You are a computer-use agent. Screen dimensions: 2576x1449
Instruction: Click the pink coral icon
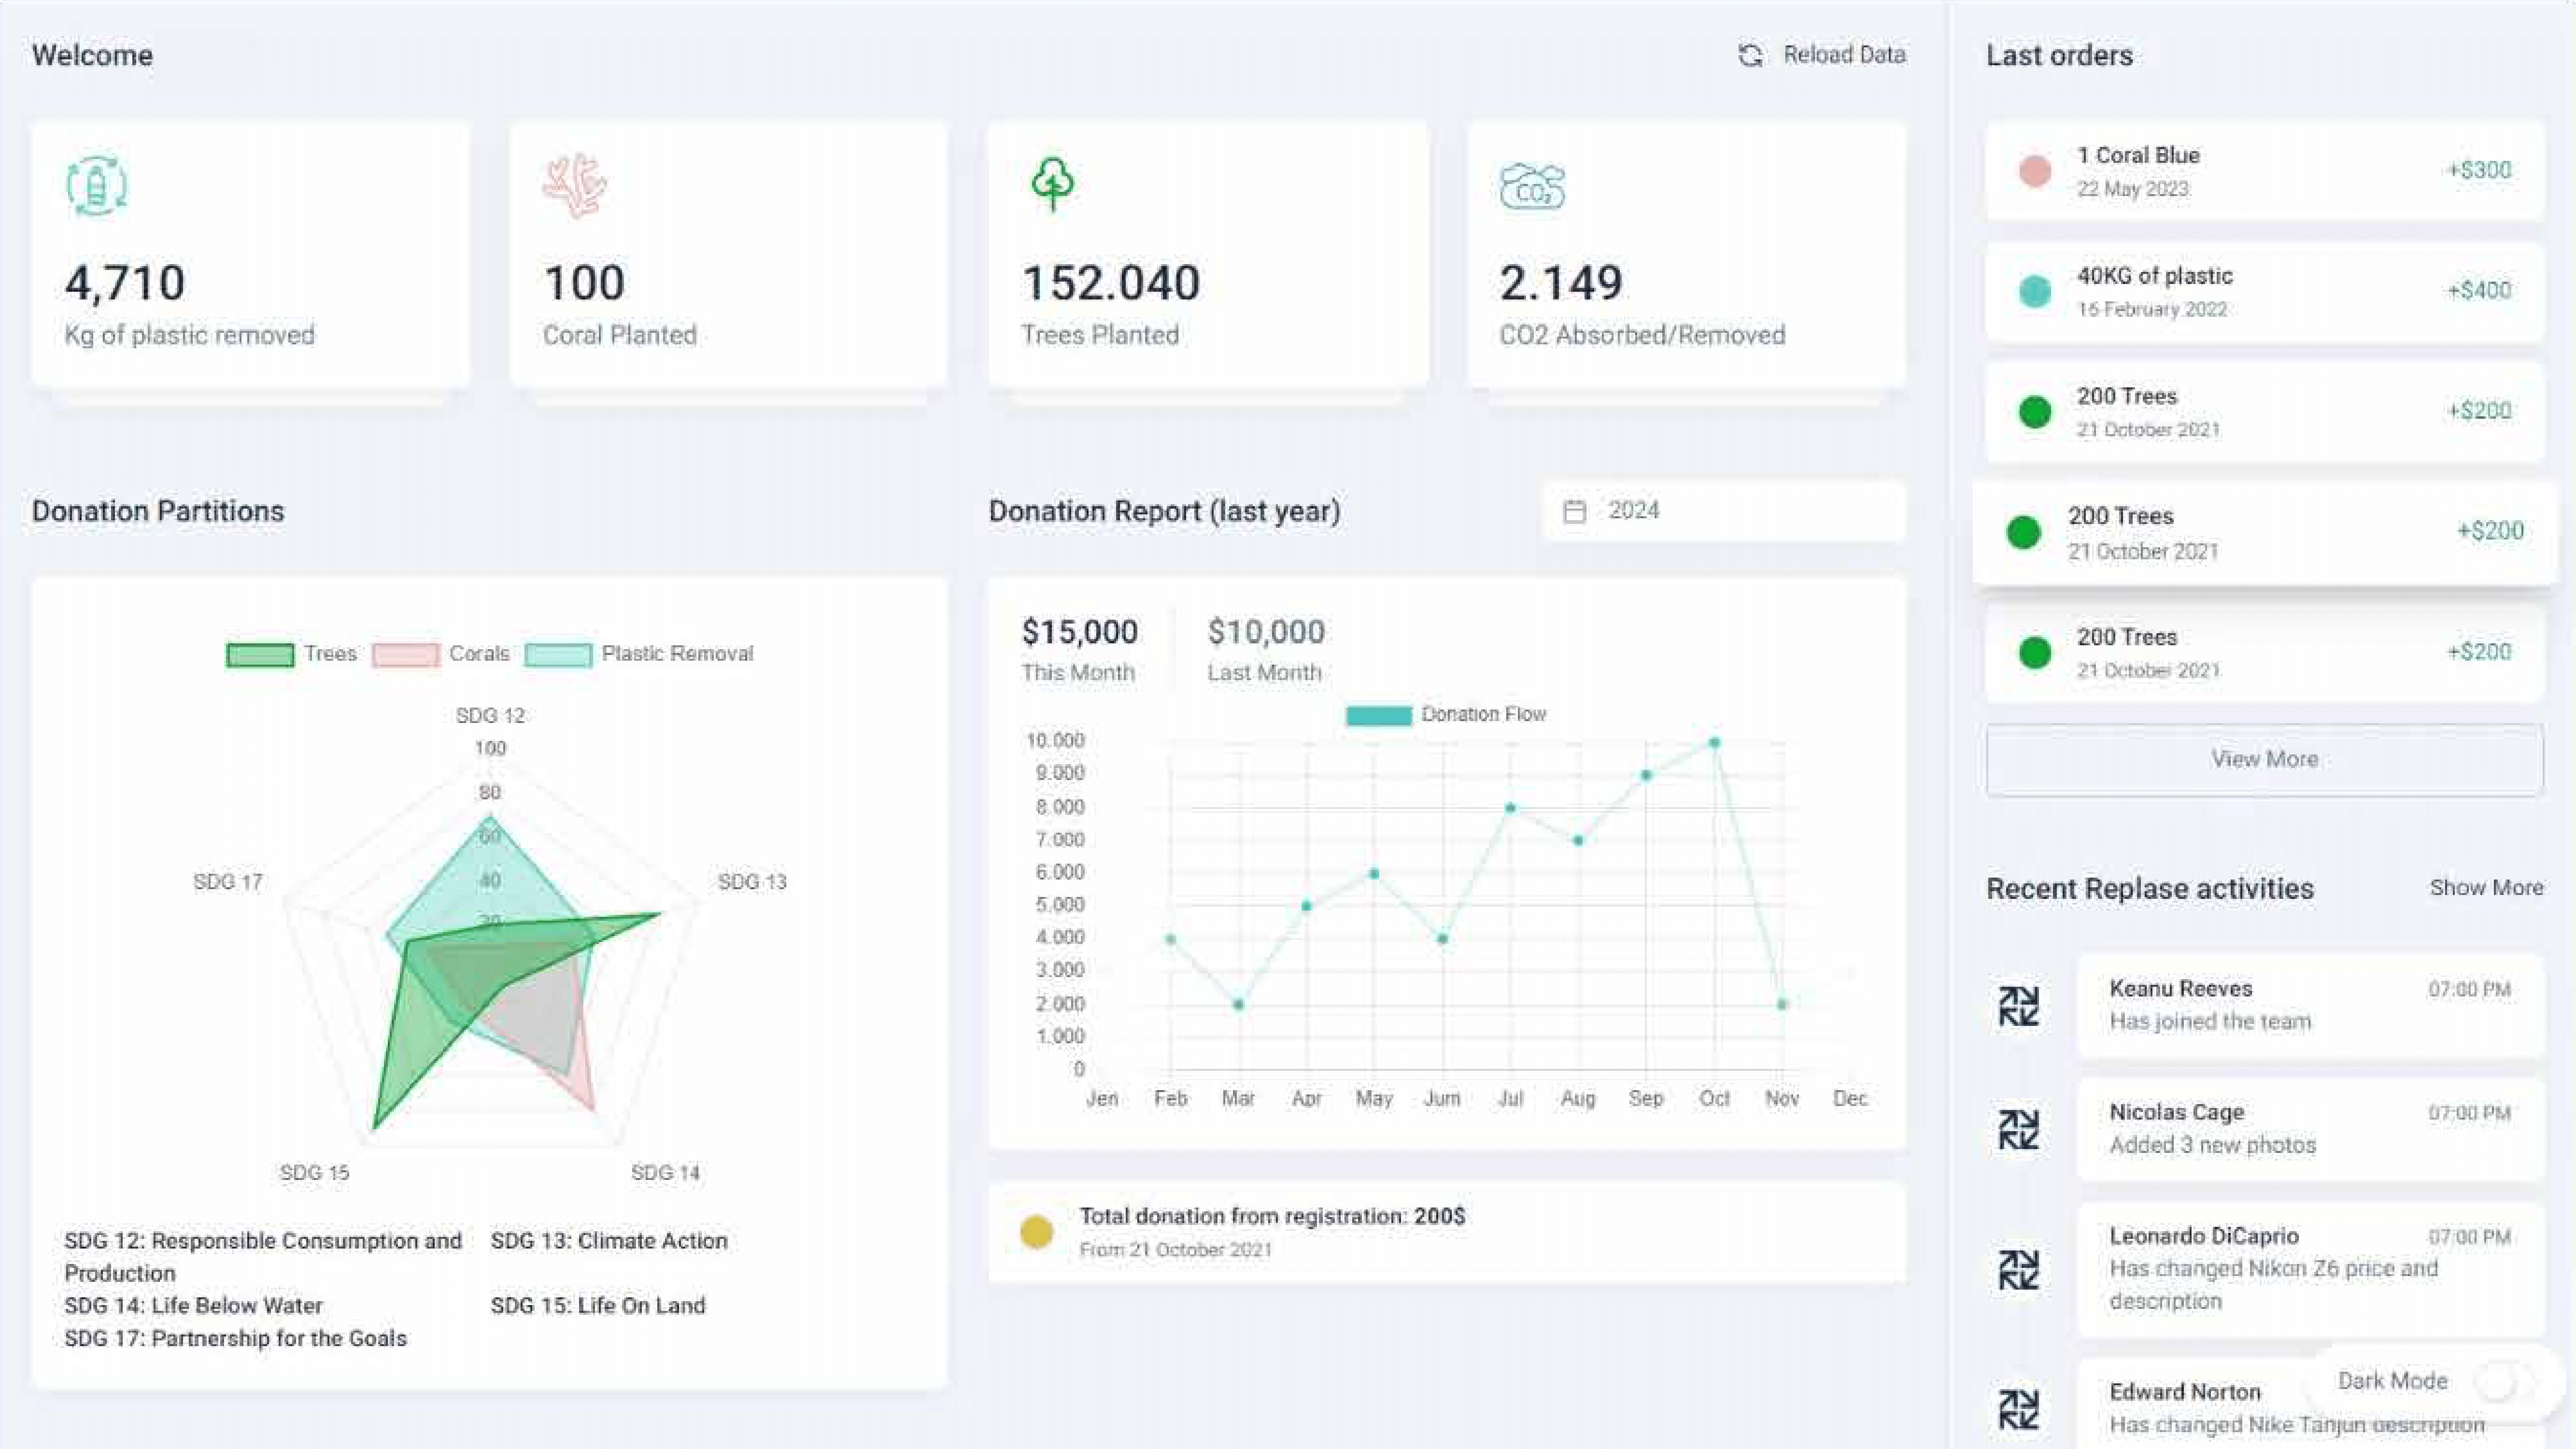click(575, 185)
